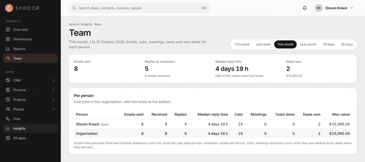Click the search magnifier icon
The width and height of the screenshot is (365, 162).
coord(74,8)
